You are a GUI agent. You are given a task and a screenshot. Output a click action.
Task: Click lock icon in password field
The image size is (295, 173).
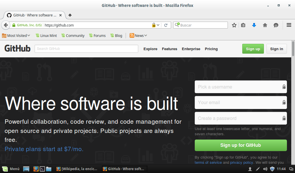[284, 118]
